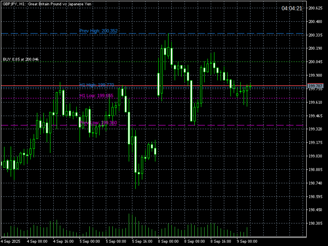The height and width of the screenshot is (246, 328).
Task: Click the BUY 0.85 at 200.046 order label
Action: (21, 59)
